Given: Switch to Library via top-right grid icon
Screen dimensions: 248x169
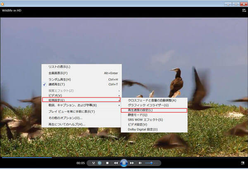Looking at the screenshot, I should 244,10.
